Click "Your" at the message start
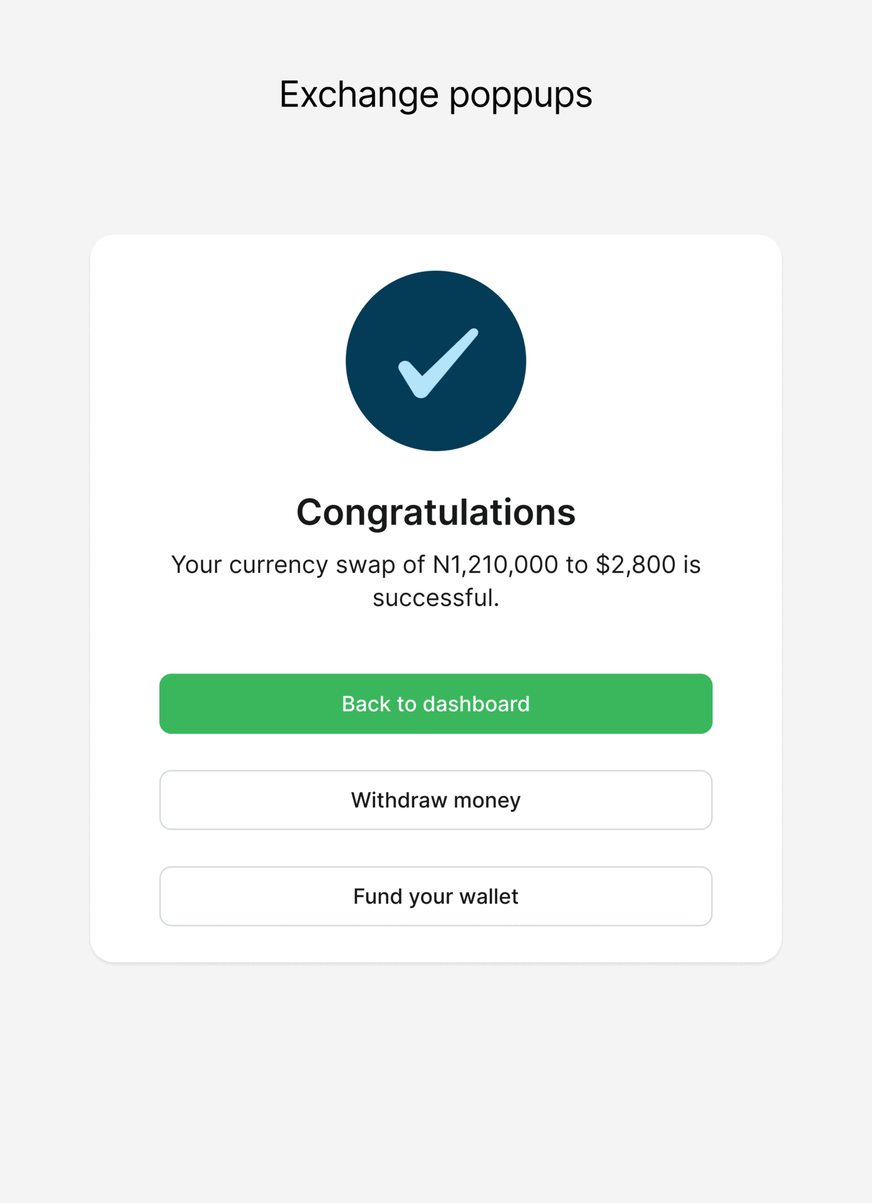This screenshot has height=1203, width=872. (196, 565)
